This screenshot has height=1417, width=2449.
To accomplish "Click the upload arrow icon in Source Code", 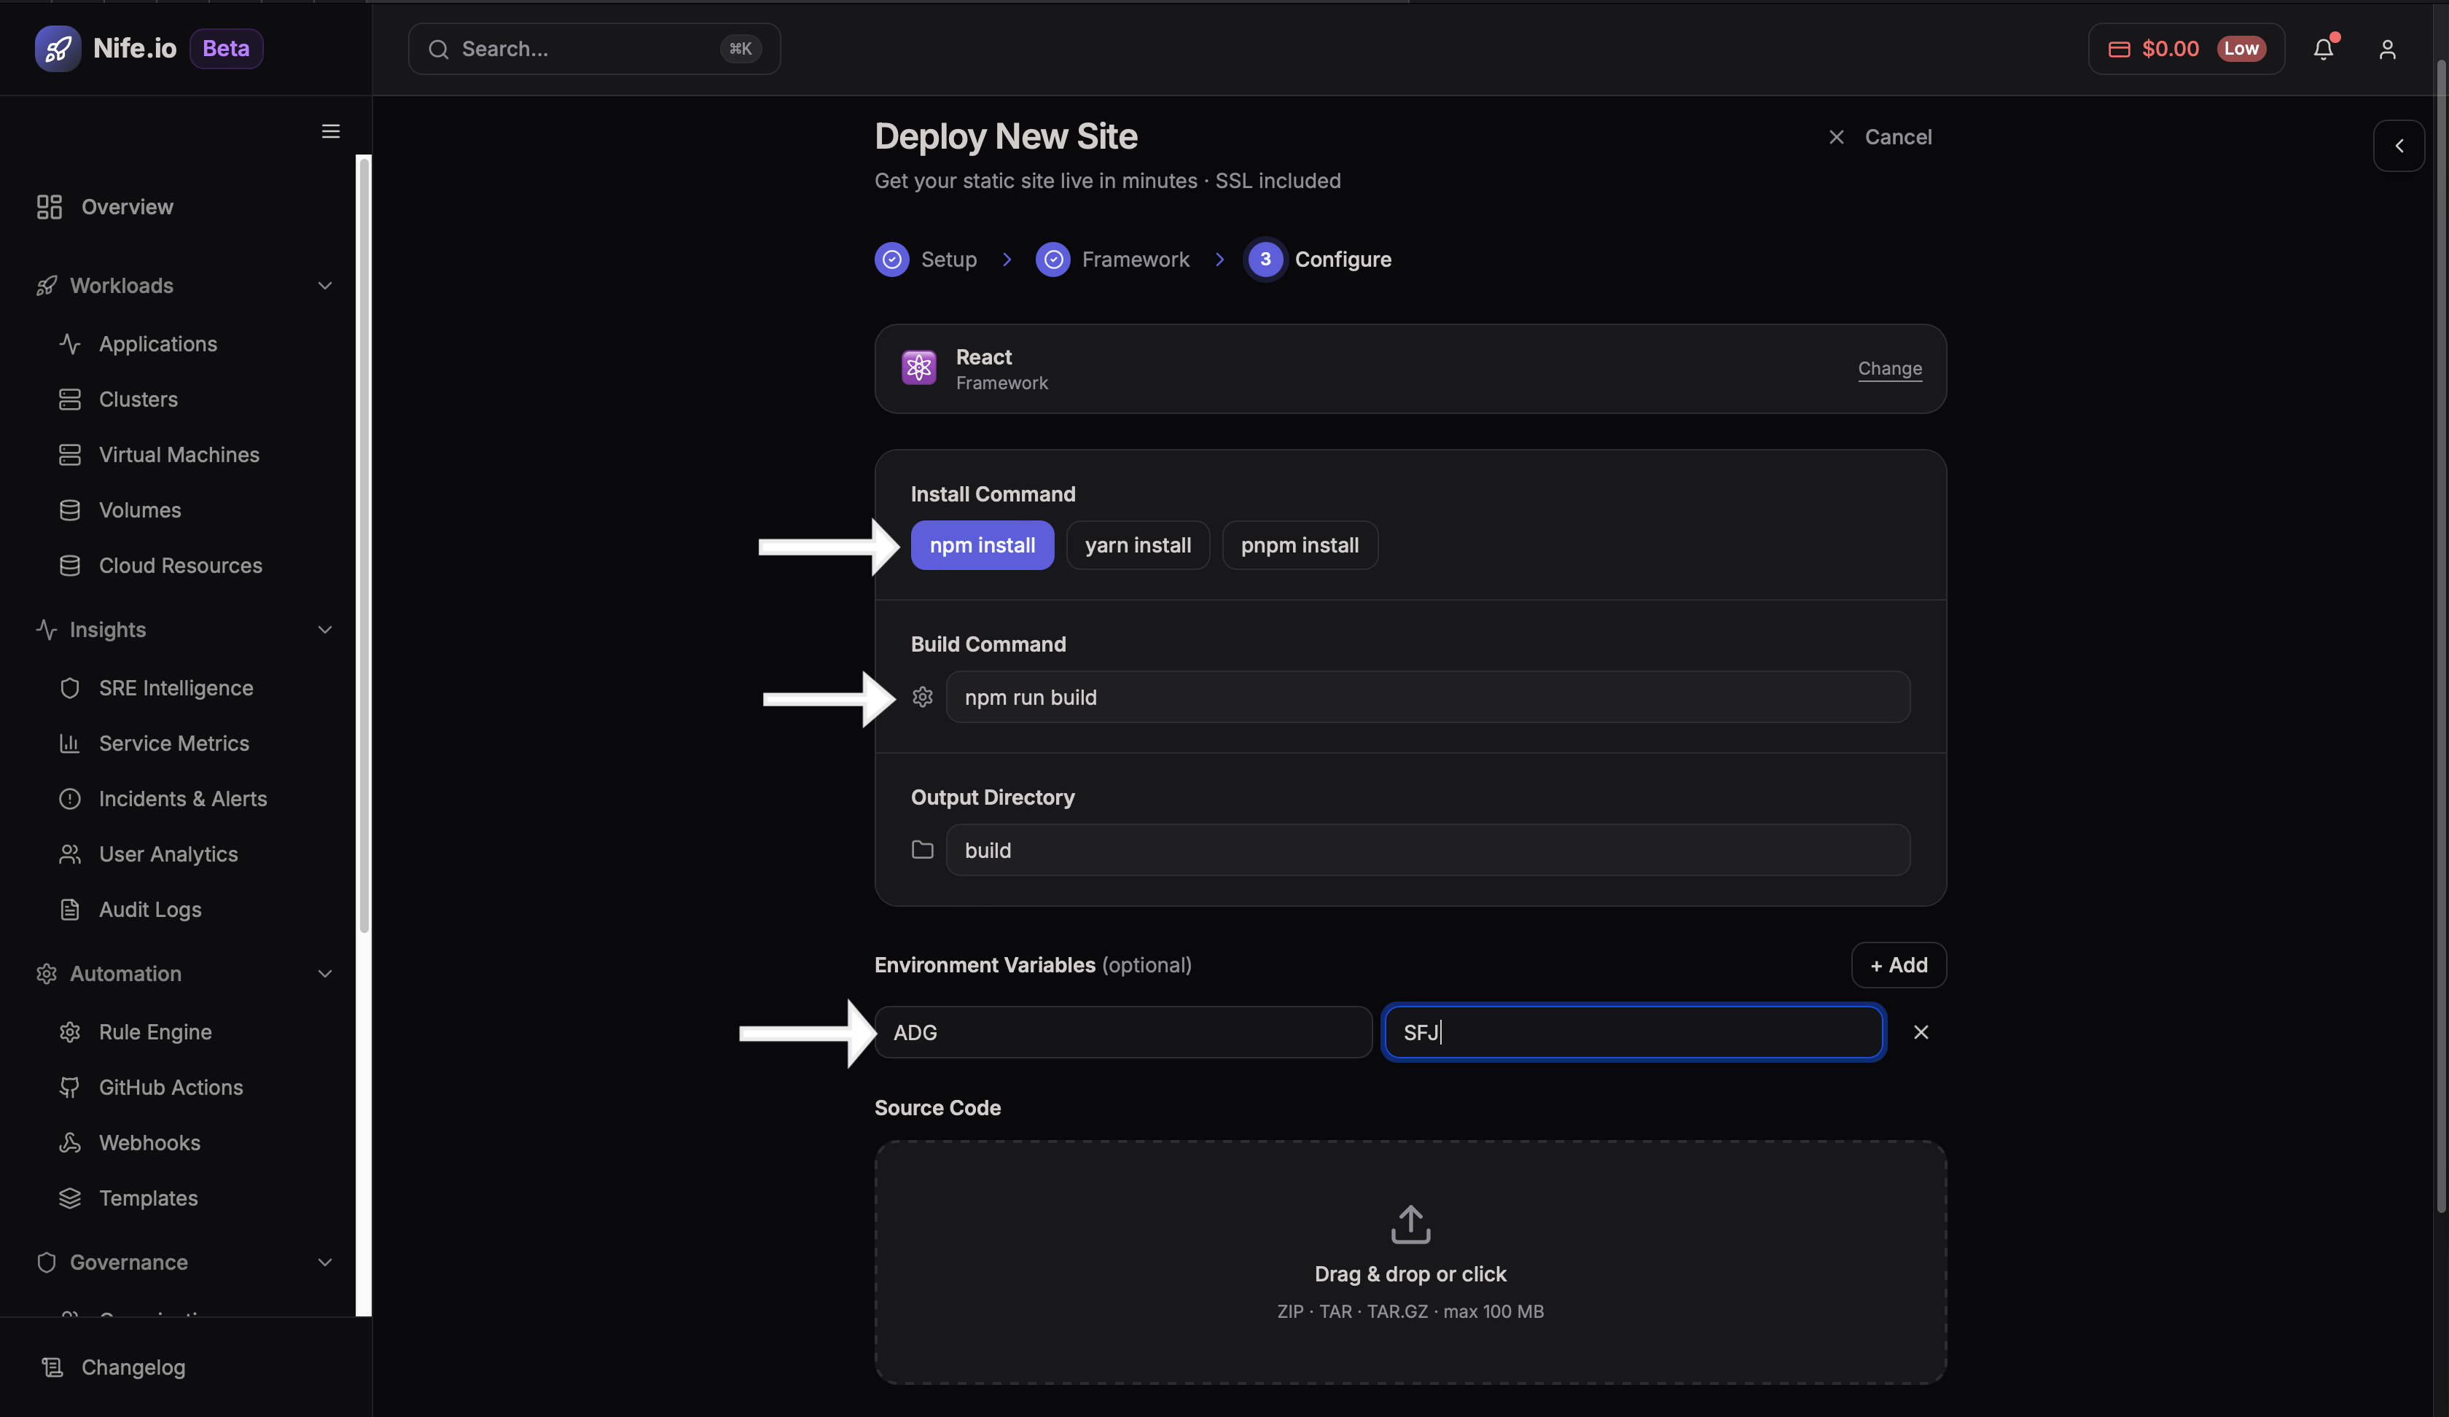I will [x=1410, y=1224].
